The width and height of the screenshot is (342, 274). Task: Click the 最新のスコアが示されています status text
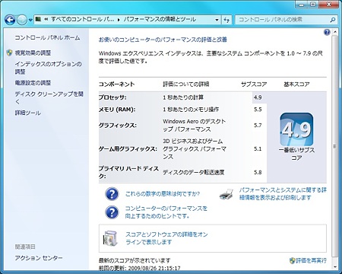tap(135, 260)
